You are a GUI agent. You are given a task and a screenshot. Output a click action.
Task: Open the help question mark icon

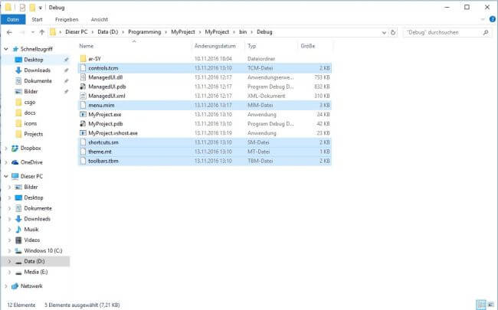(x=493, y=19)
